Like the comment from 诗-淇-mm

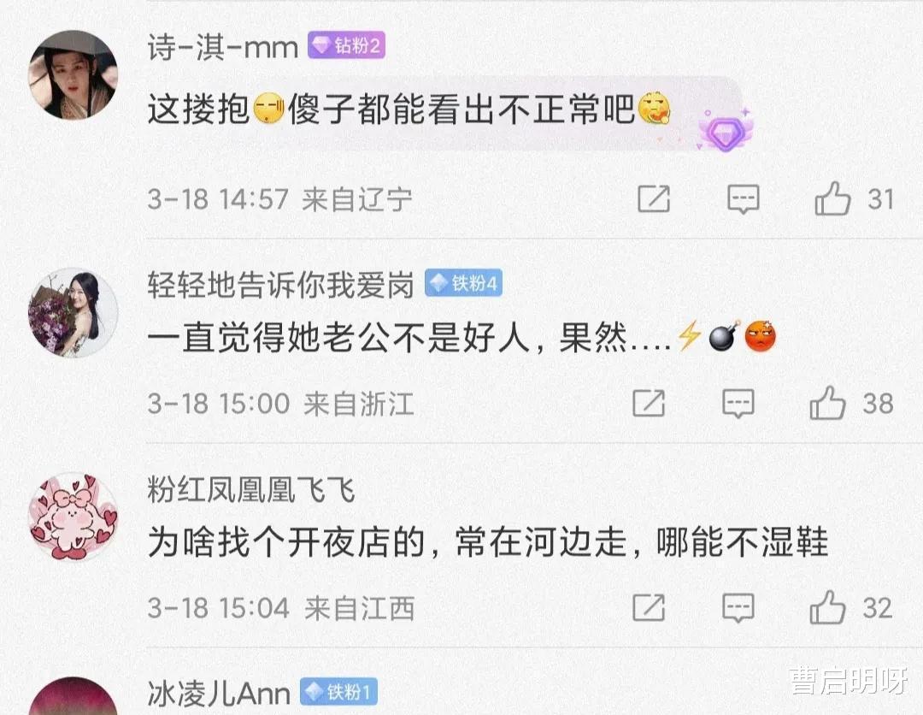coord(832,198)
